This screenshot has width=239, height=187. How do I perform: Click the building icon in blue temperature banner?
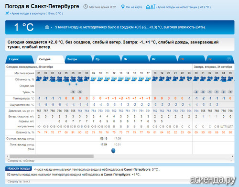pyautogui.click(x=47, y=27)
